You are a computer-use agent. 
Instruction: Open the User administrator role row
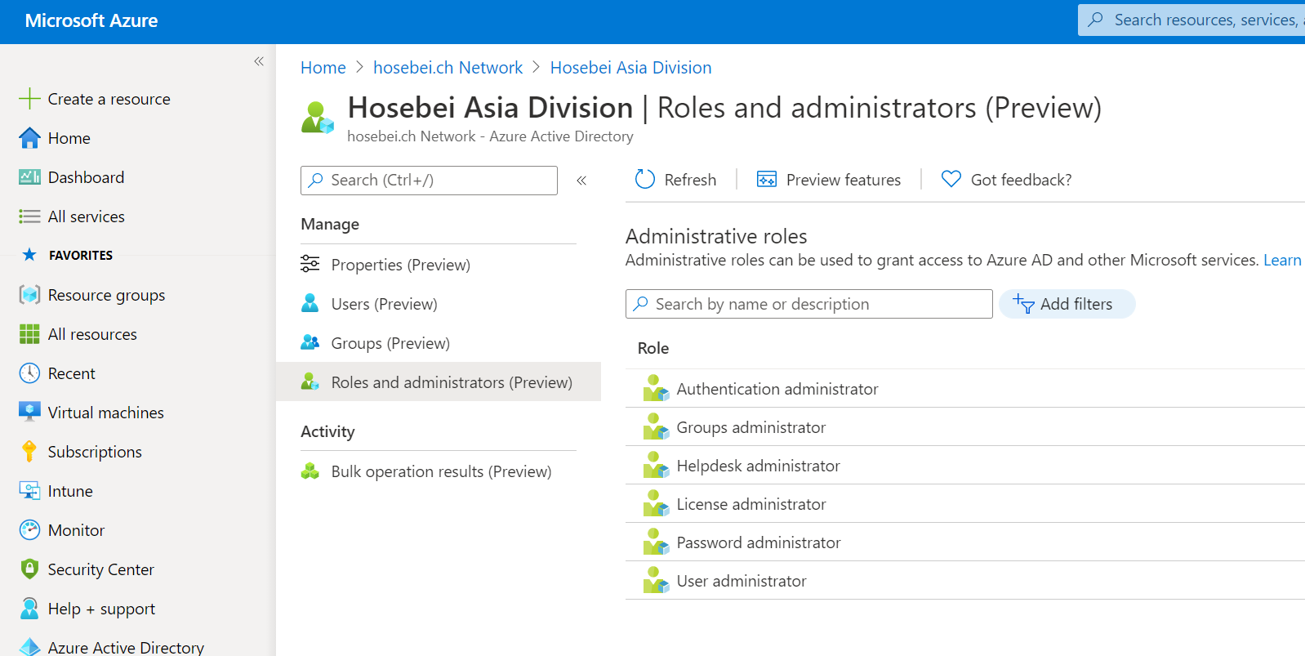pyautogui.click(x=965, y=581)
